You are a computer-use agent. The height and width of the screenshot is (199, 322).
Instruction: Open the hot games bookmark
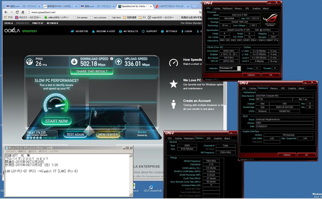tap(80, 18)
